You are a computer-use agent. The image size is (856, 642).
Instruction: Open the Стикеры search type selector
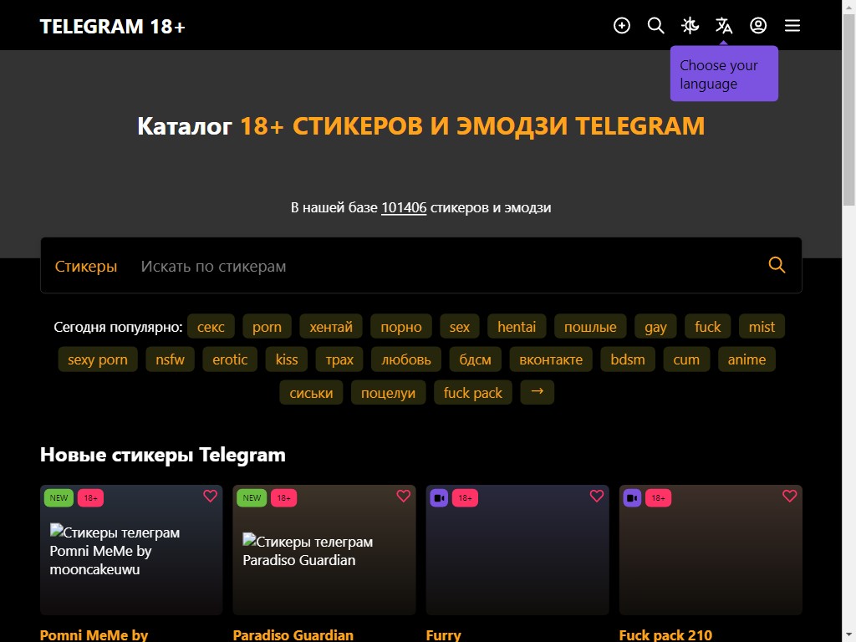click(x=86, y=266)
